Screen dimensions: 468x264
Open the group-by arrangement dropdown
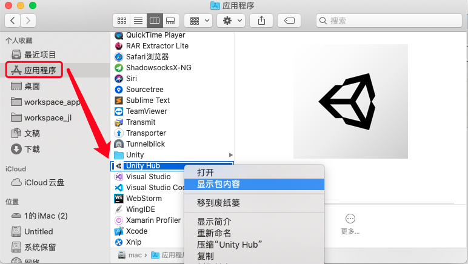click(x=198, y=21)
